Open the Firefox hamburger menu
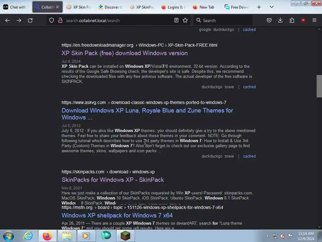Screen dimensions: 322x242 314,20
